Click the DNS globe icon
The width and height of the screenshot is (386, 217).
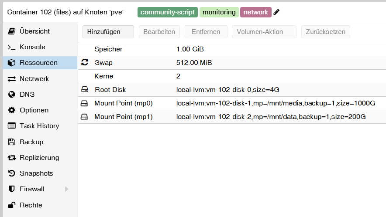pyautogui.click(x=12, y=95)
